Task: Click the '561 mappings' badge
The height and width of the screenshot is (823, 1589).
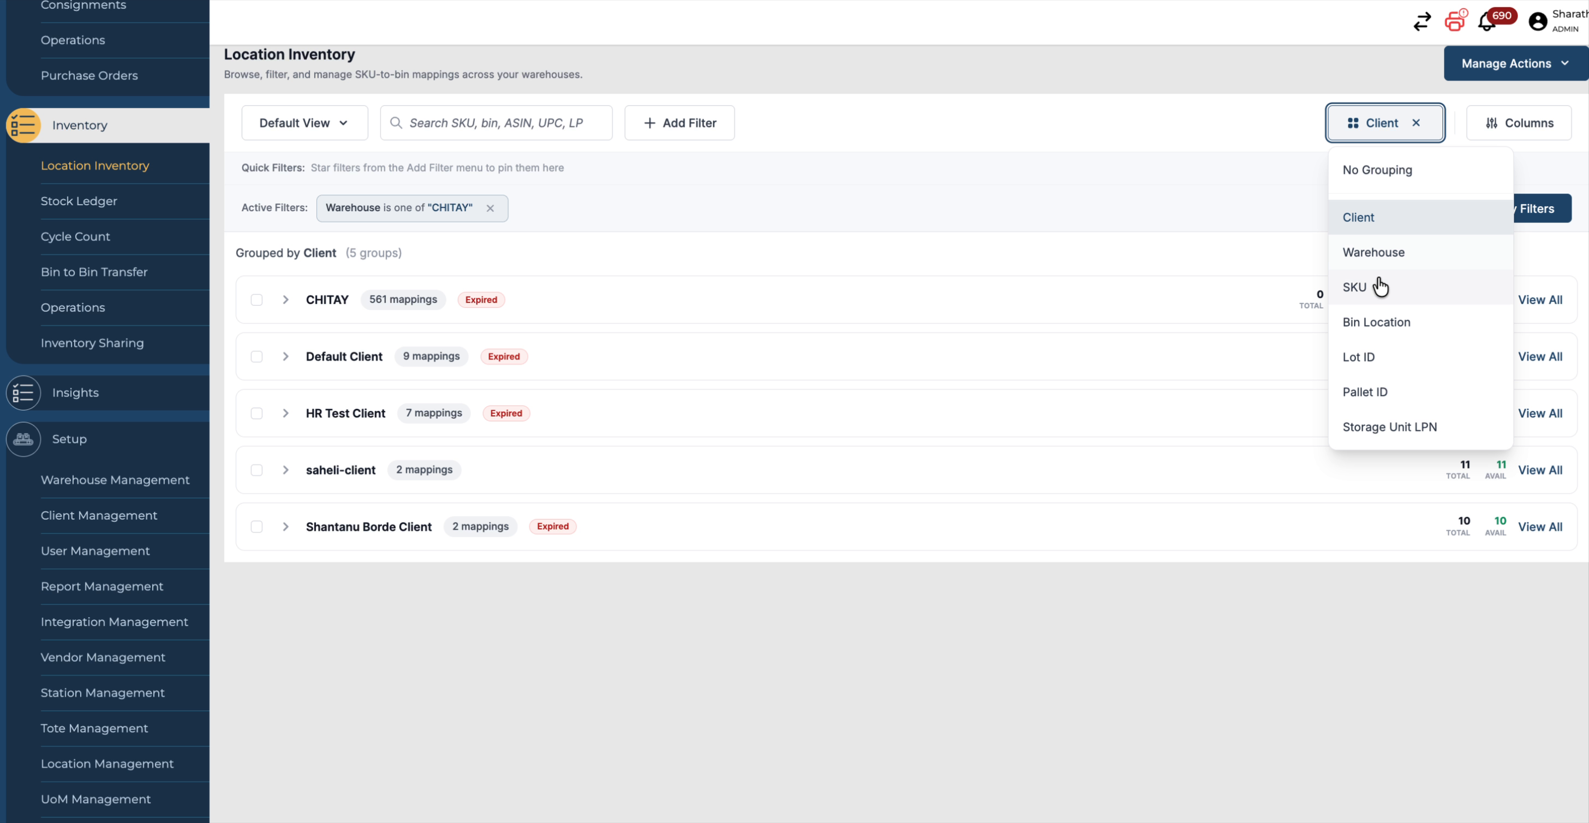Action: pyautogui.click(x=403, y=300)
